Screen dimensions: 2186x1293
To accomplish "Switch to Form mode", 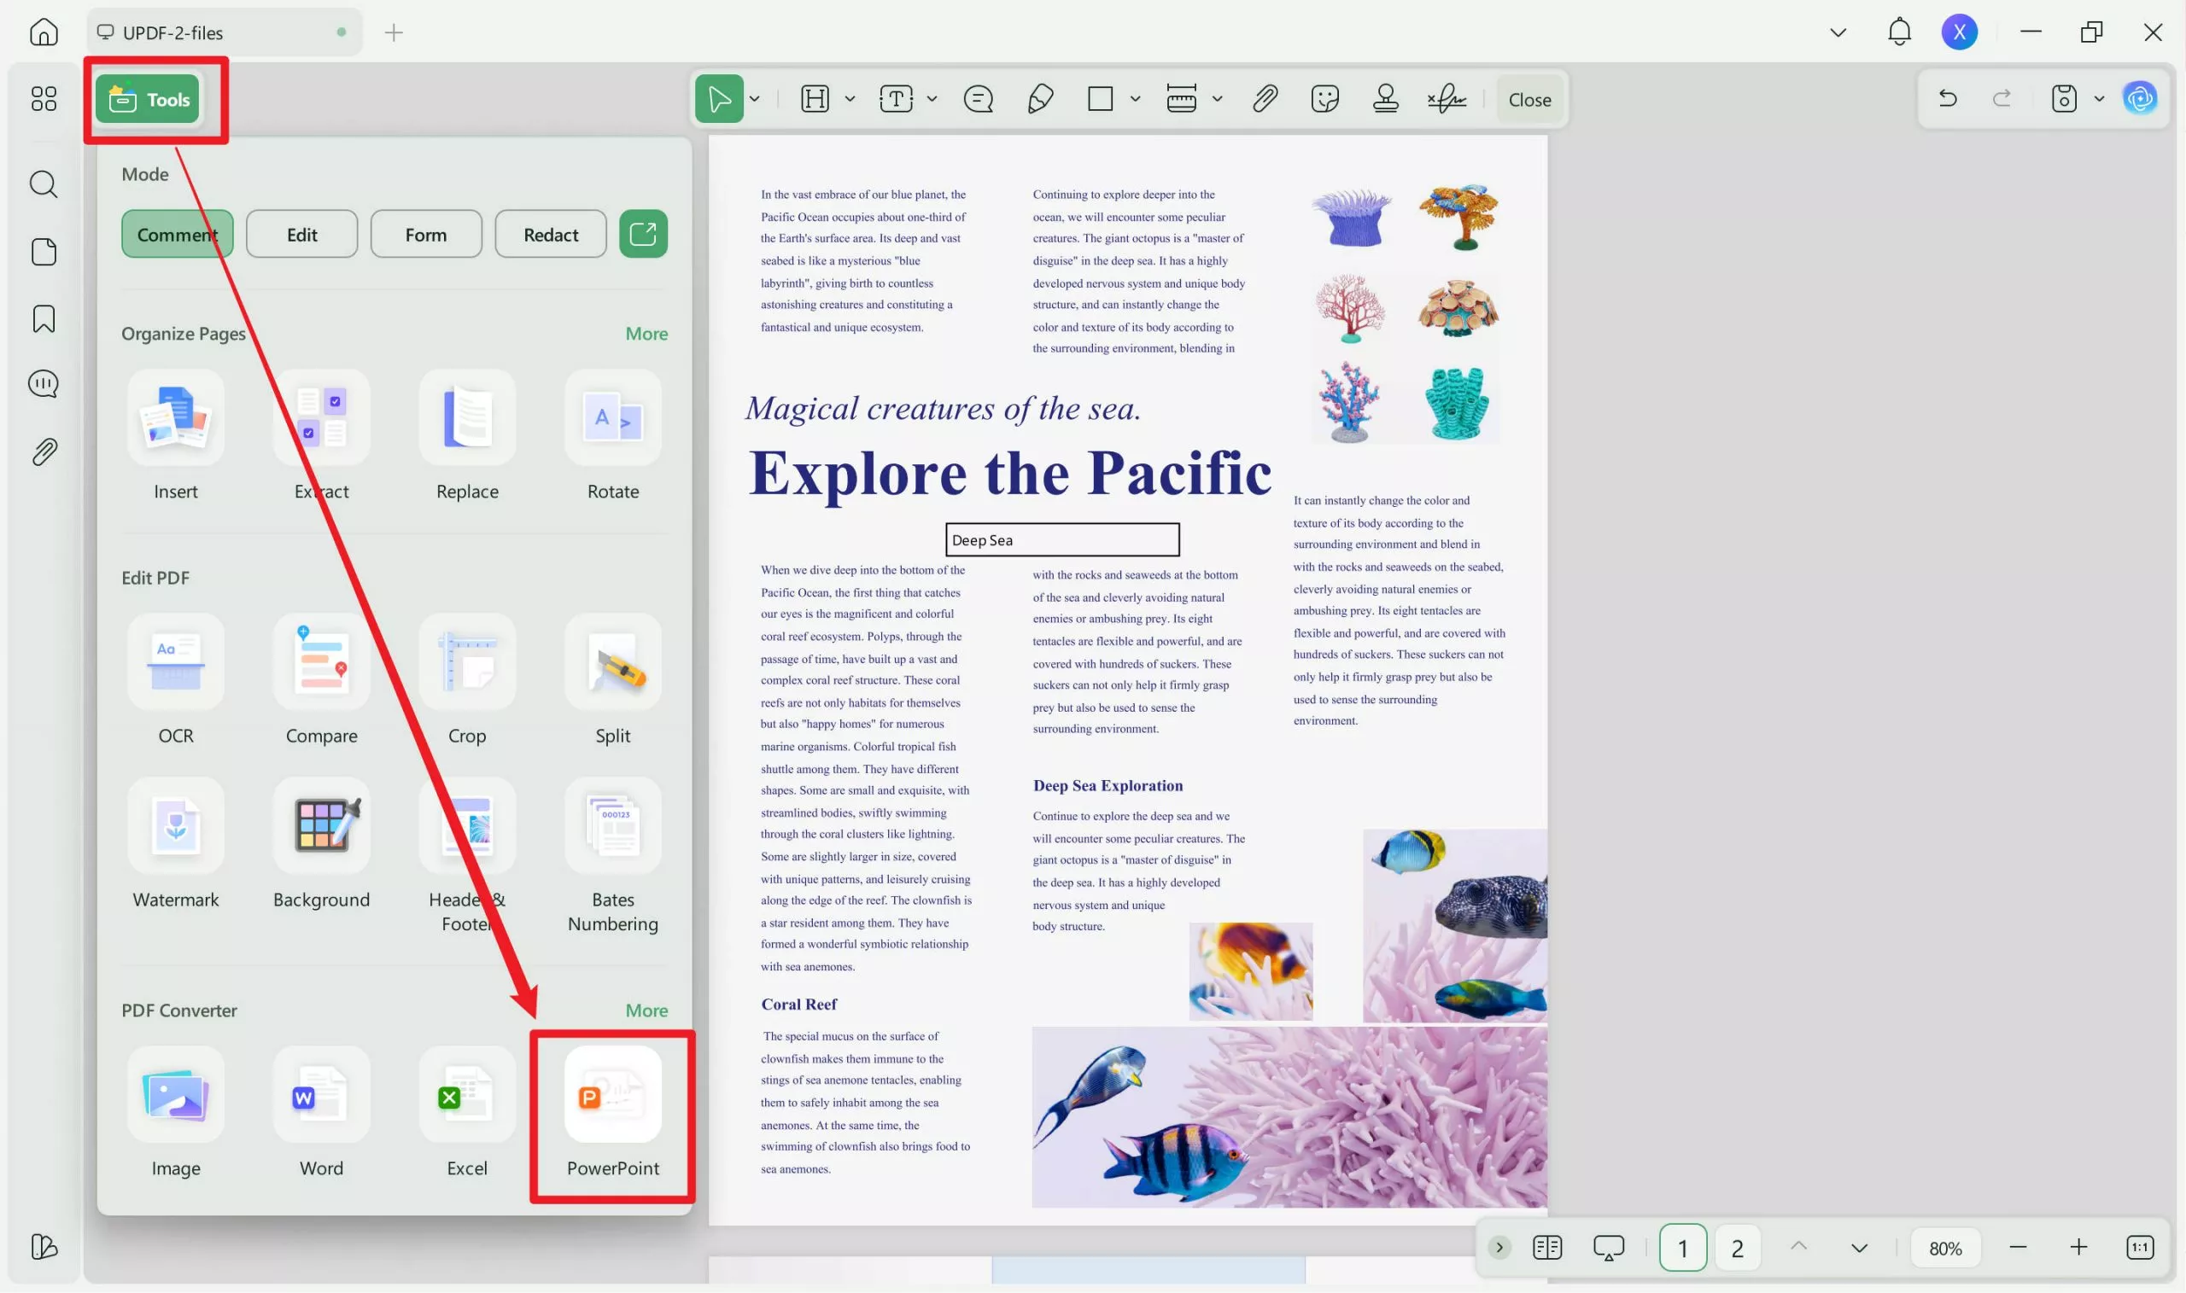I will tap(425, 235).
